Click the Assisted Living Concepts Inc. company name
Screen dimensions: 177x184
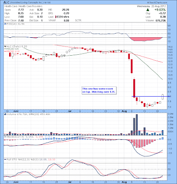coord(27,3)
